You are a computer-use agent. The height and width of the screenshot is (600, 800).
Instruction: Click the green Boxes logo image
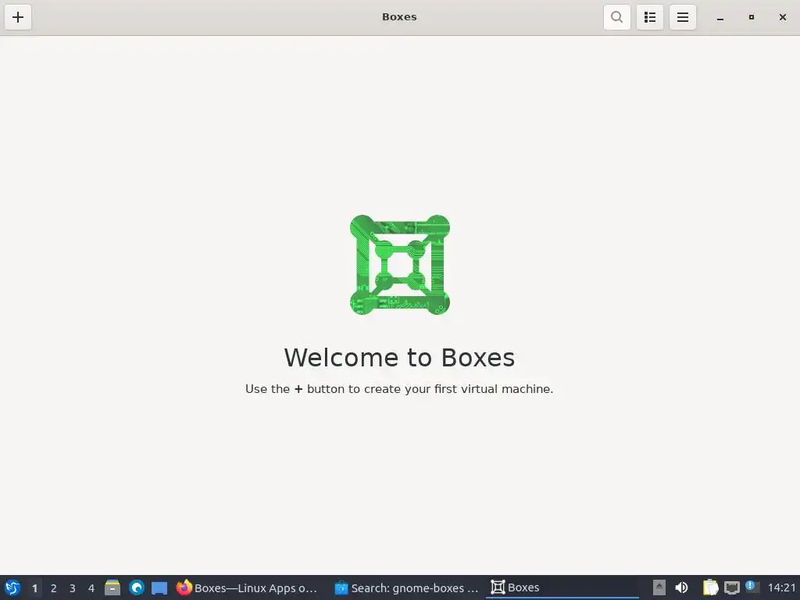(x=399, y=264)
